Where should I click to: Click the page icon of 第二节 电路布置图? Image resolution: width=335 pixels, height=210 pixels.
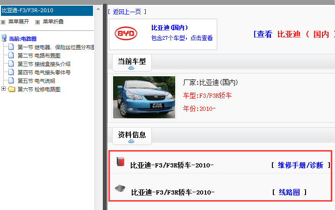pos(11,55)
